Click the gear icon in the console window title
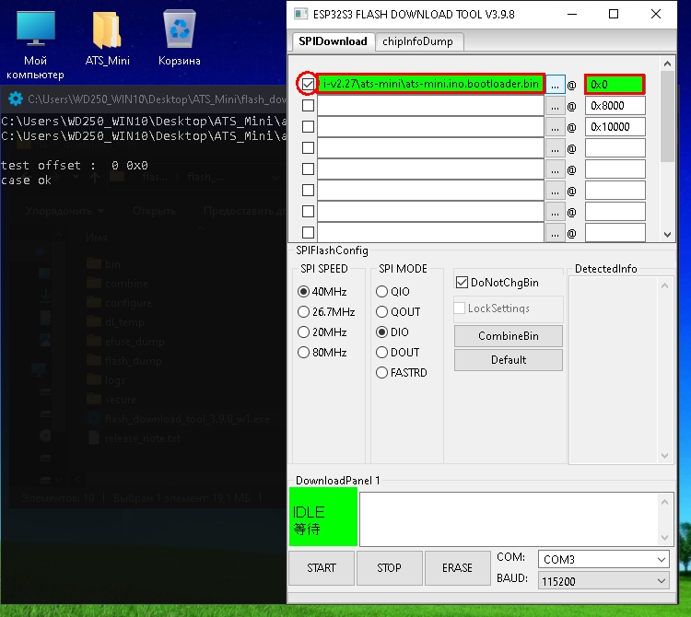The height and width of the screenshot is (617, 691). [16, 99]
